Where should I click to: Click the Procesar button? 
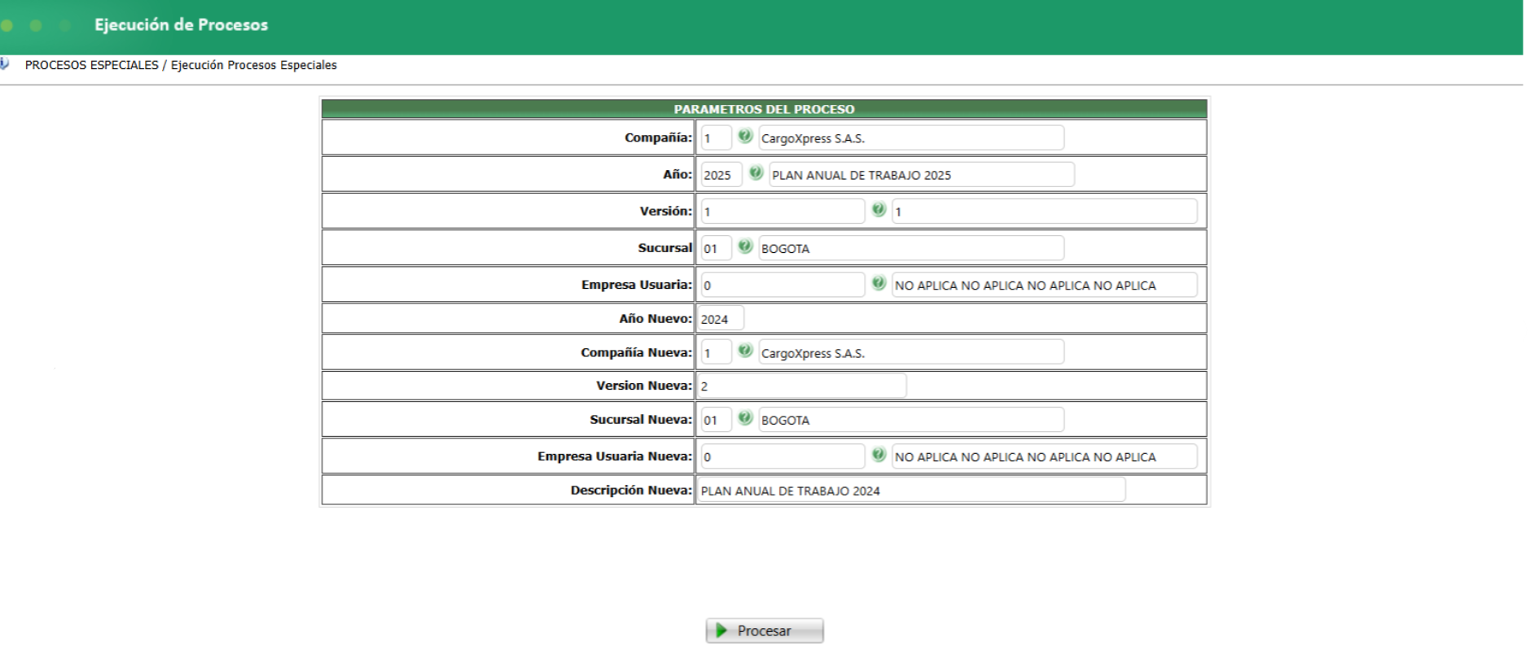click(x=765, y=630)
